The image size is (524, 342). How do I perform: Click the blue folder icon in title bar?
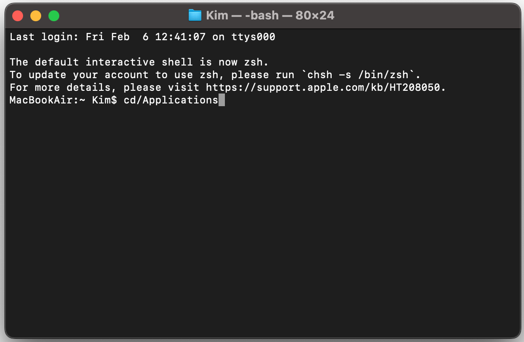195,15
